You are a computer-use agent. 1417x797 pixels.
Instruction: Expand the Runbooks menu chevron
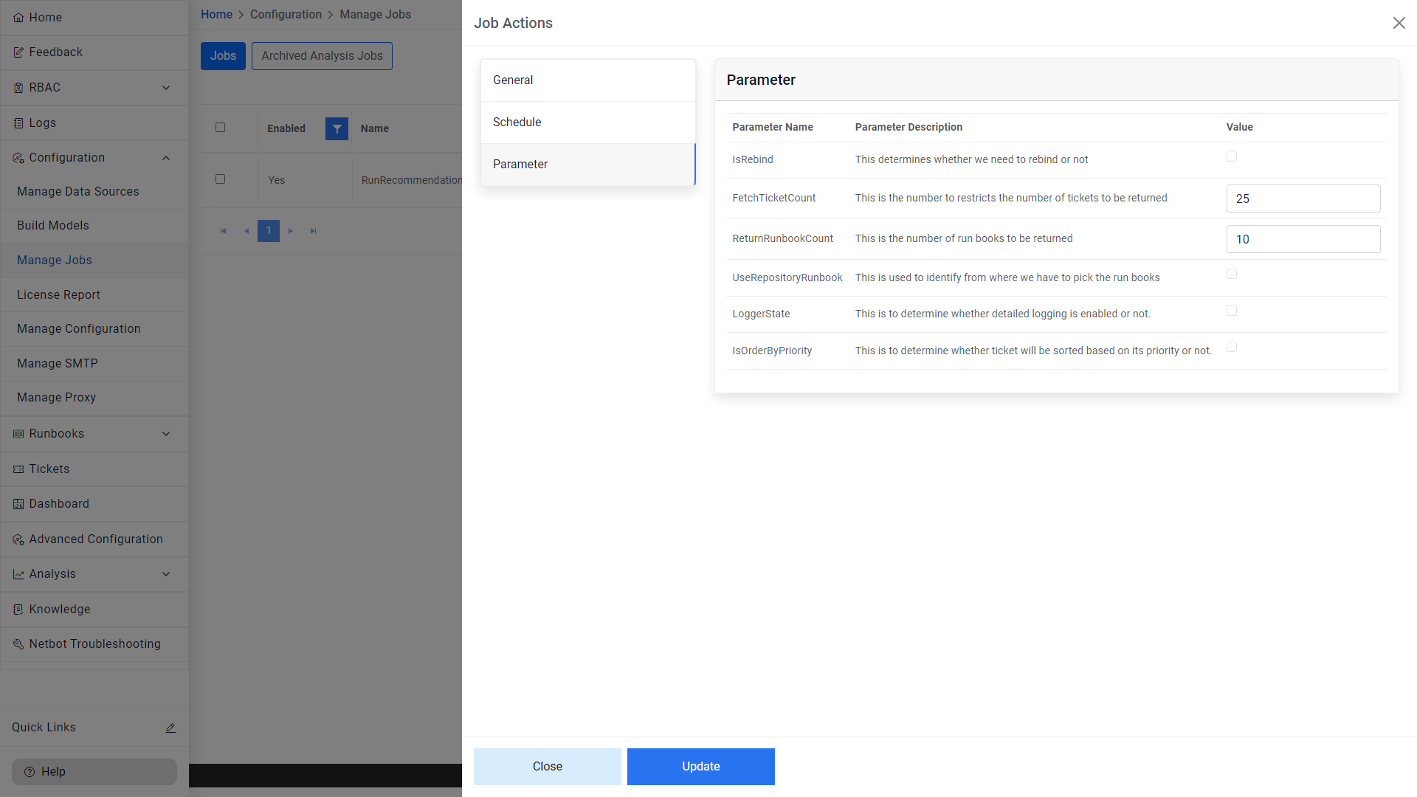tap(166, 434)
